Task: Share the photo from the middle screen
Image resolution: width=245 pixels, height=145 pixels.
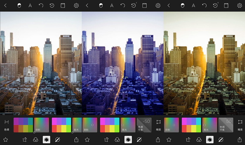Action: (158, 140)
